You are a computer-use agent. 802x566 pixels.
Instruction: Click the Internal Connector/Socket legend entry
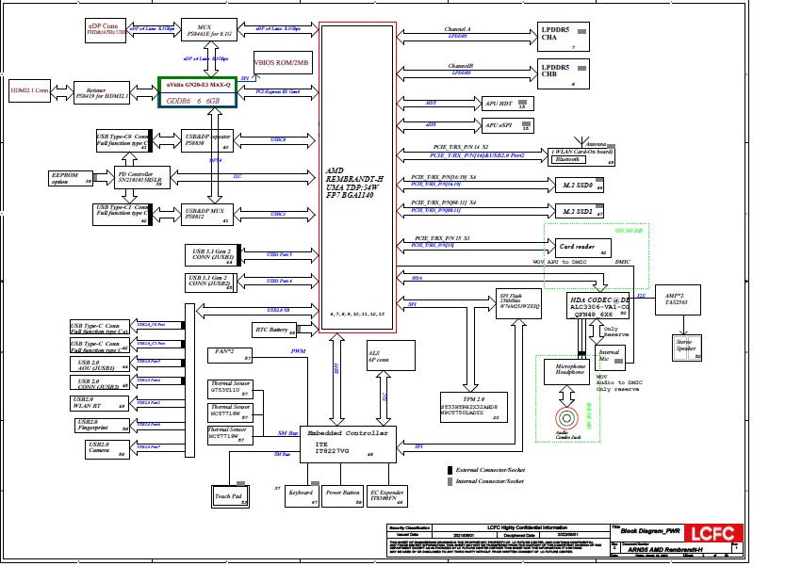click(x=486, y=481)
